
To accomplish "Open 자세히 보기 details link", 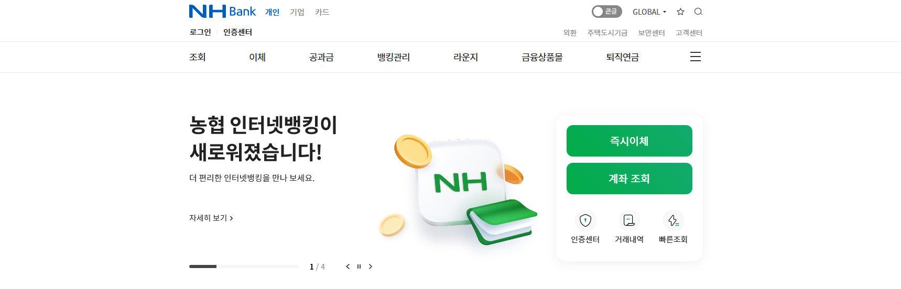I will pos(211,218).
